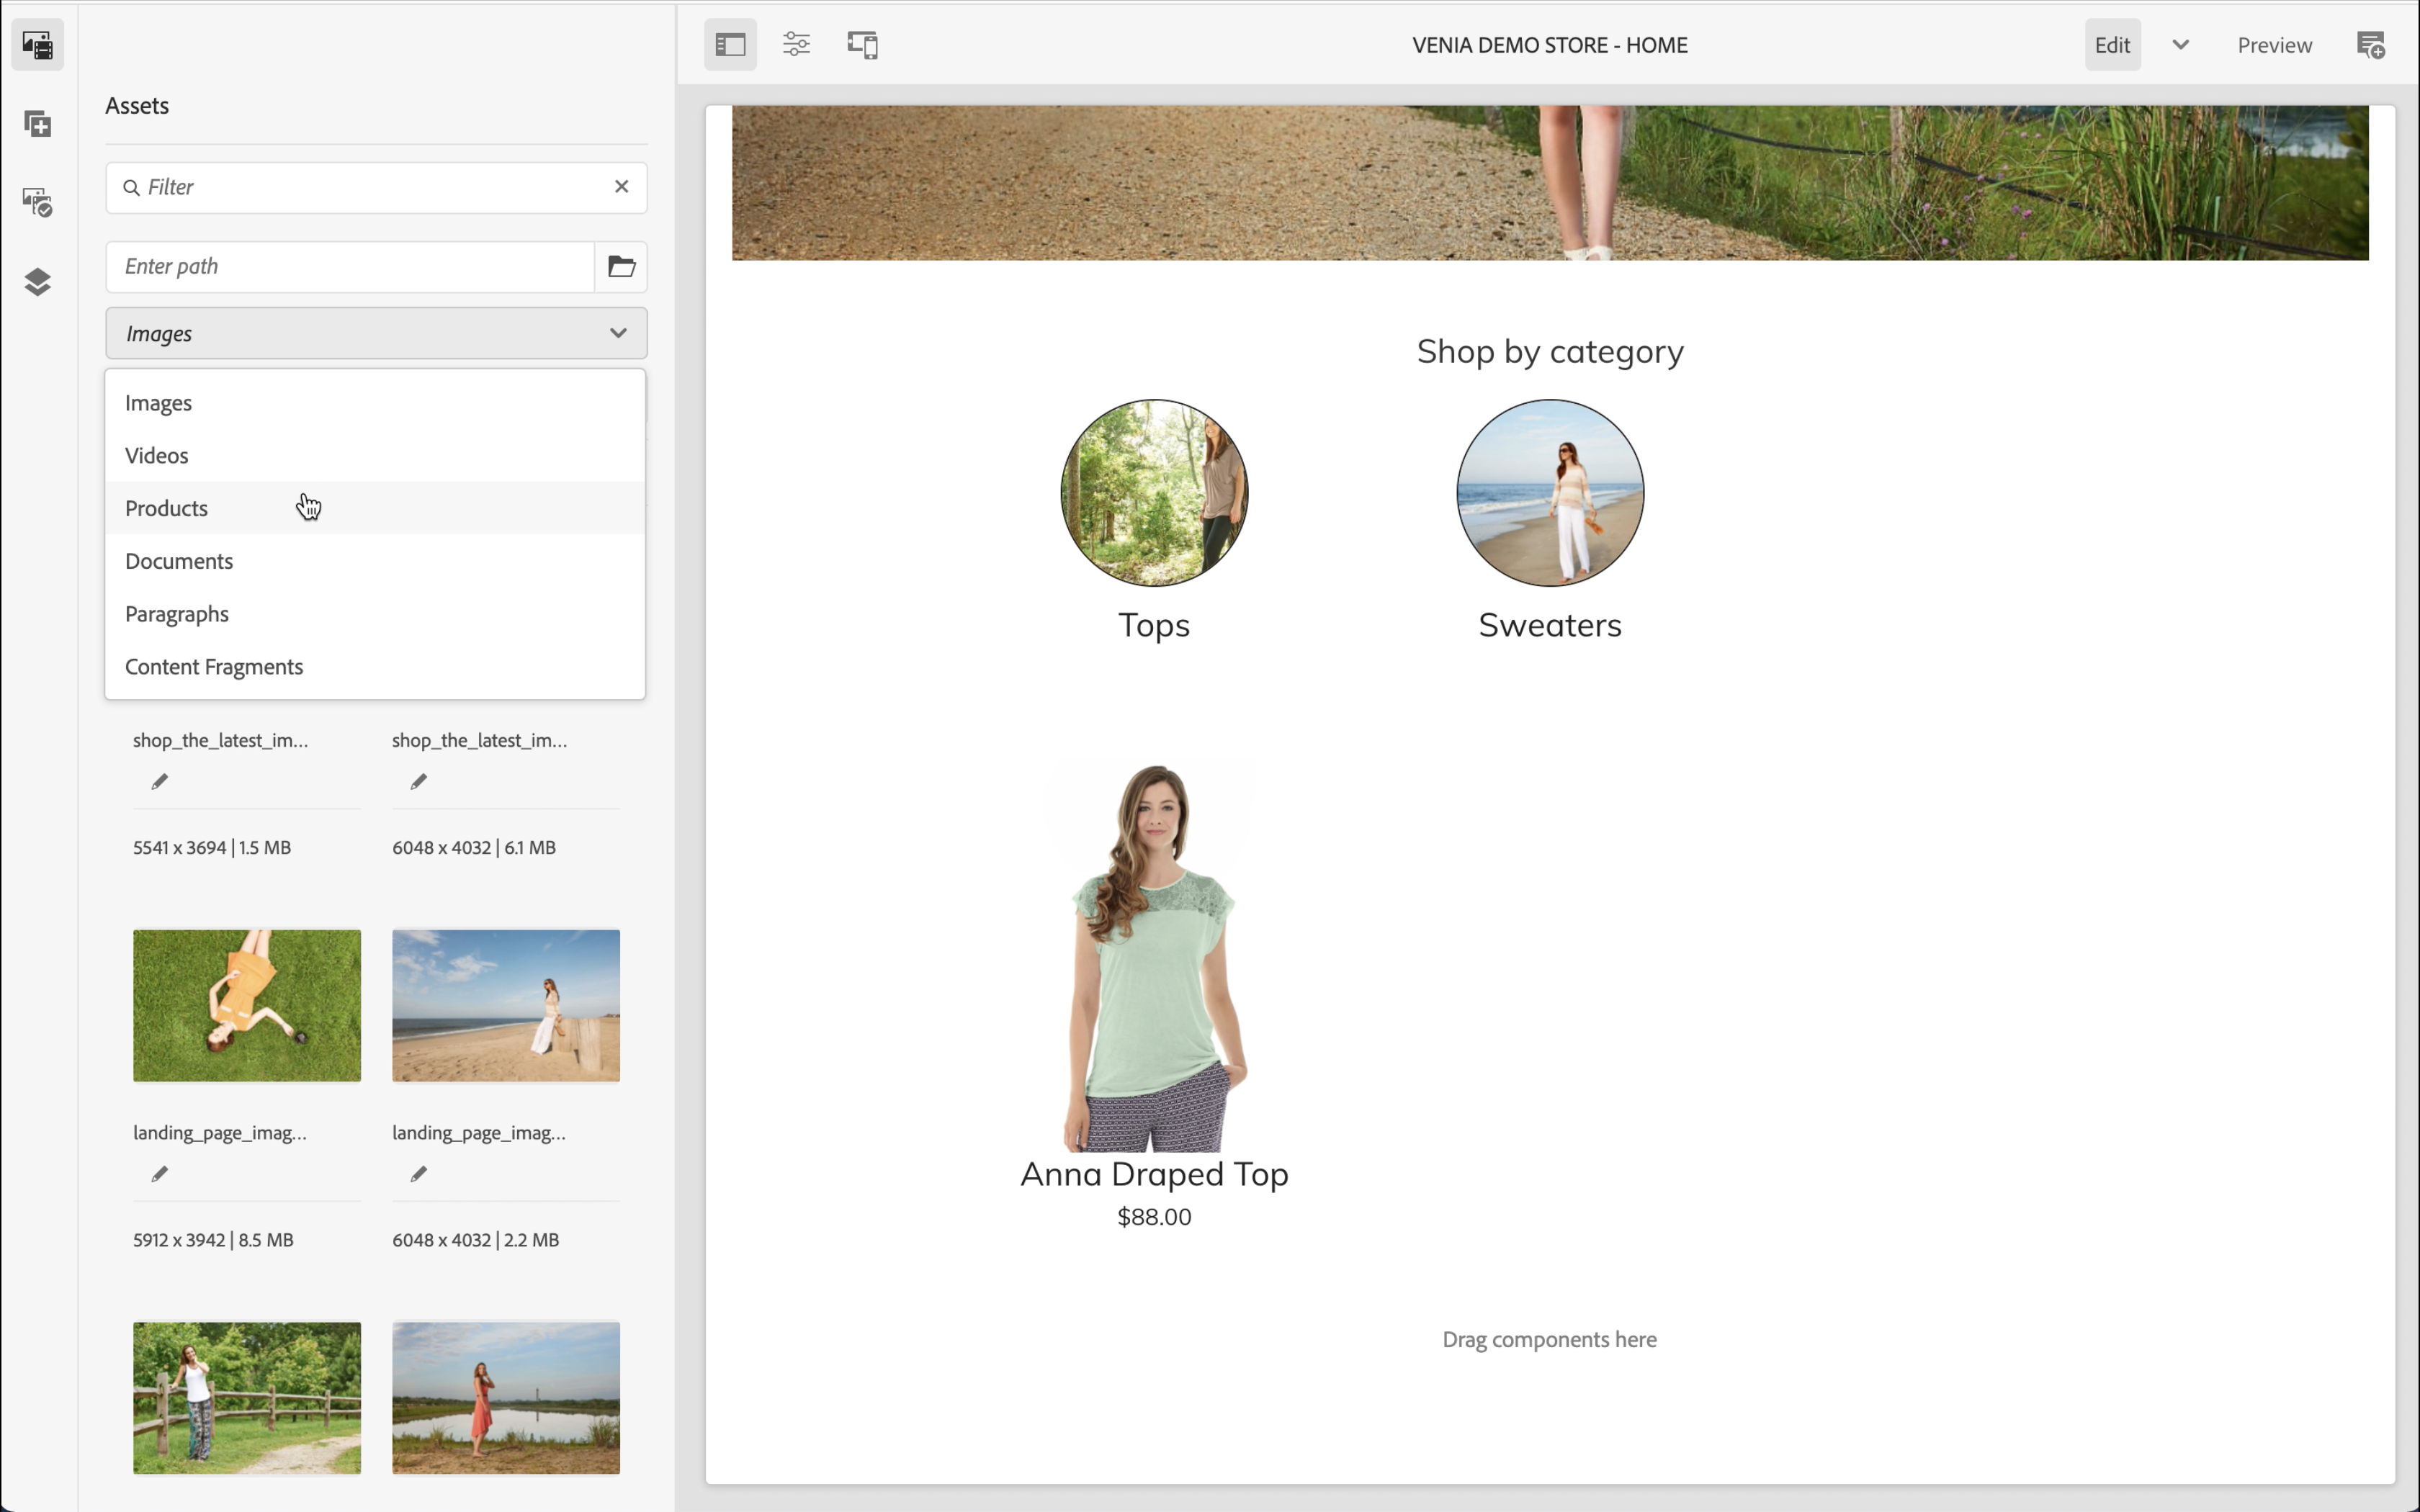Image resolution: width=2420 pixels, height=1512 pixels.
Task: Open the Content Tree layers icon
Action: click(x=37, y=282)
